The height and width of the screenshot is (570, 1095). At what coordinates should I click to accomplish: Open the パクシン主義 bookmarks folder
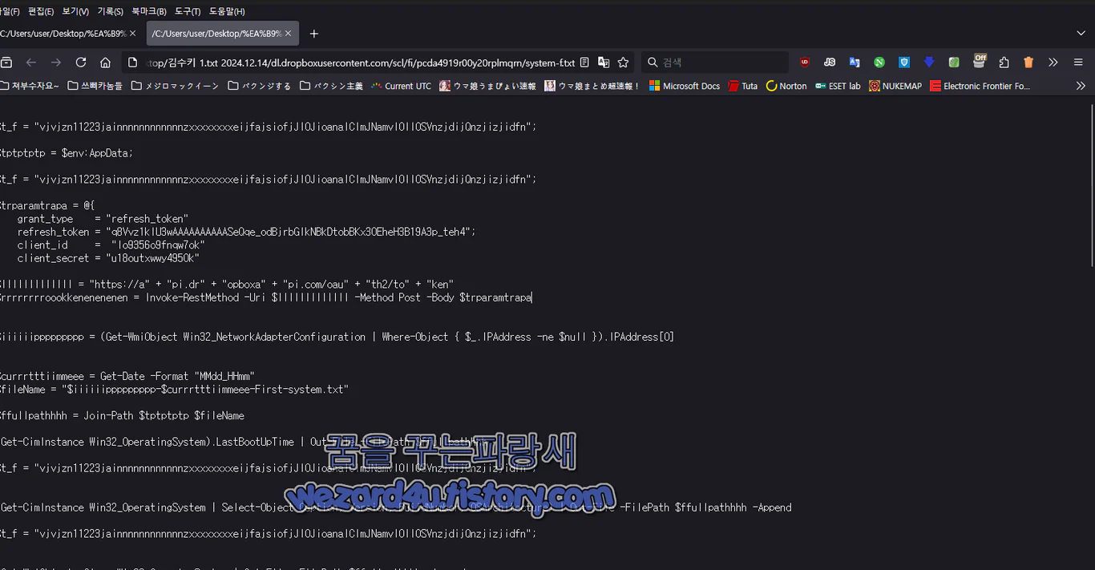[331, 86]
